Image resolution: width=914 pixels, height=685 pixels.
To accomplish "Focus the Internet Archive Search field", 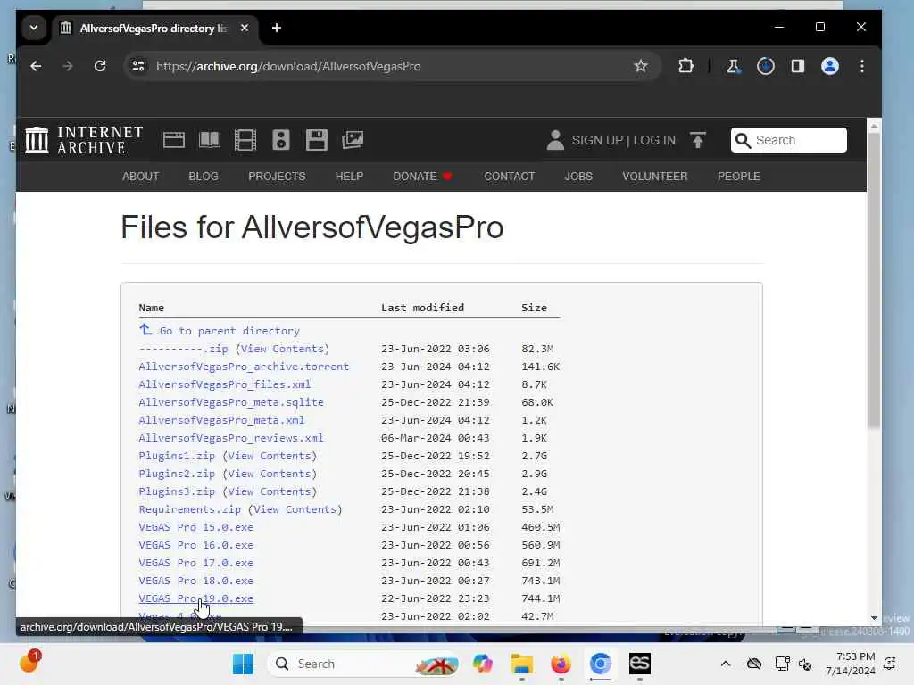I will pos(789,140).
